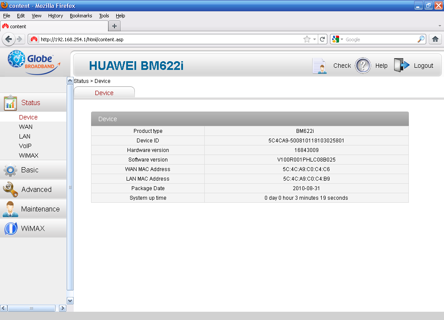Open the Edit menu
This screenshot has height=320, width=444.
[21, 16]
